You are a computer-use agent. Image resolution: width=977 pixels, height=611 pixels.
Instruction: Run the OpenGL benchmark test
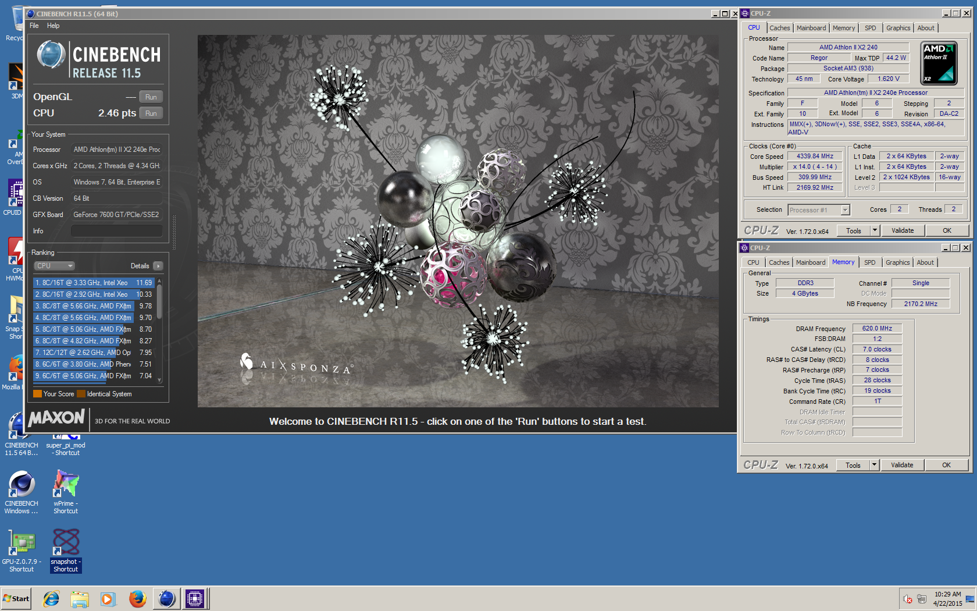click(151, 97)
